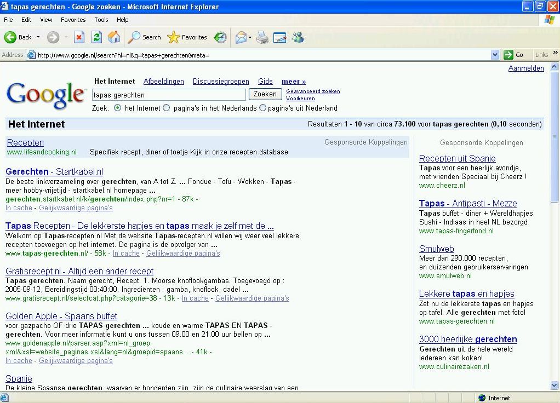The height and width of the screenshot is (403, 560).
Task: Open the File menu
Action: tap(8, 20)
